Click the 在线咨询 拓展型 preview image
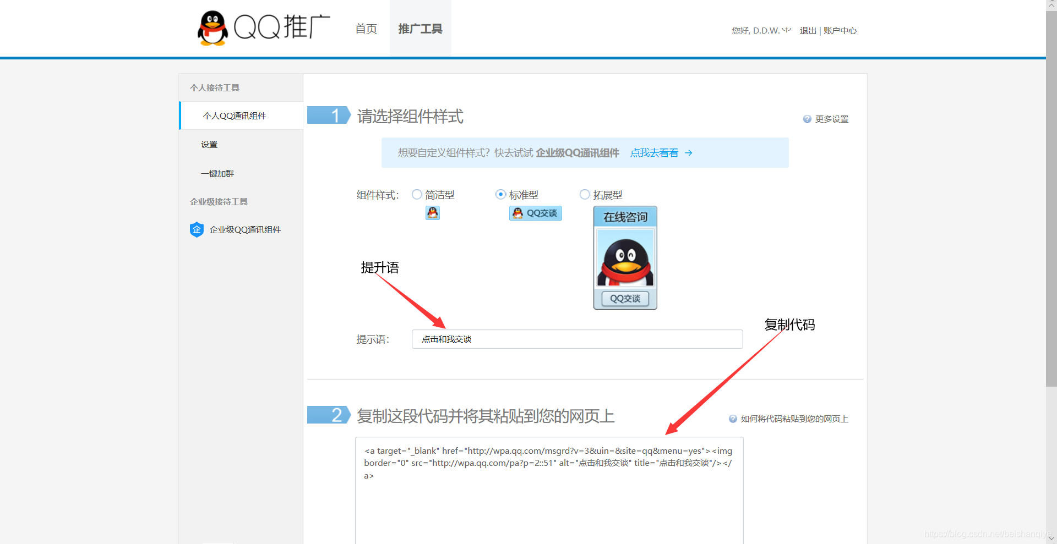This screenshot has height=544, width=1057. pos(625,257)
